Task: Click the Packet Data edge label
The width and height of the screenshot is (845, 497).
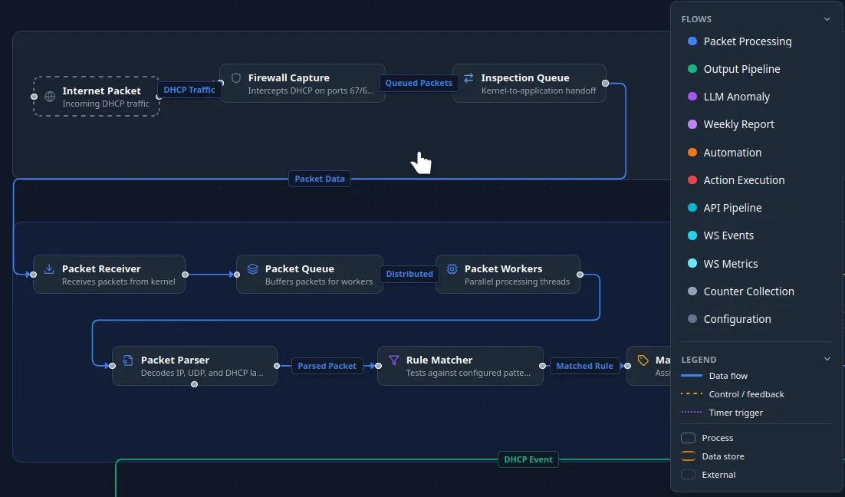Action: coord(320,179)
